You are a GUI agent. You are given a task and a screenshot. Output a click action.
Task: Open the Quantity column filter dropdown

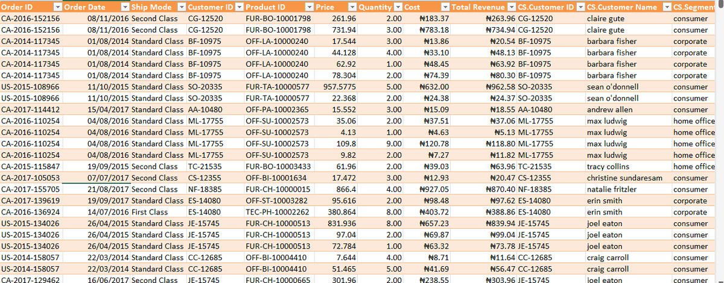point(398,7)
